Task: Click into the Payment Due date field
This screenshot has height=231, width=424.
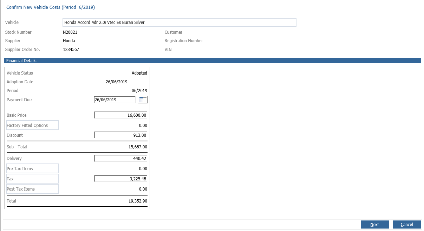Action: click(115, 100)
